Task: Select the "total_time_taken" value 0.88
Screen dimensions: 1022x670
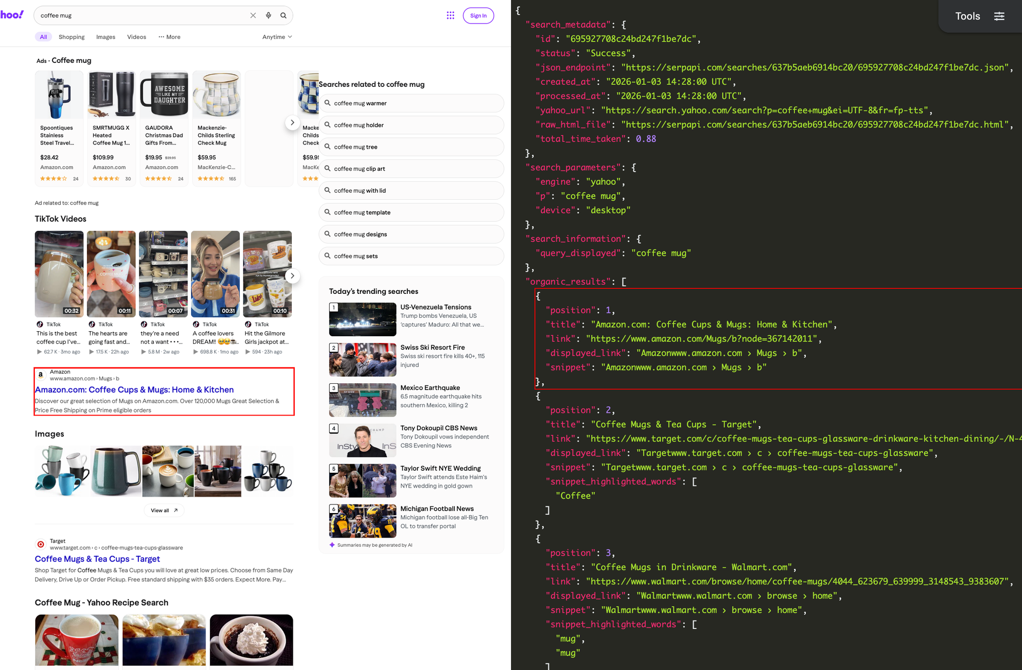Action: (646, 139)
